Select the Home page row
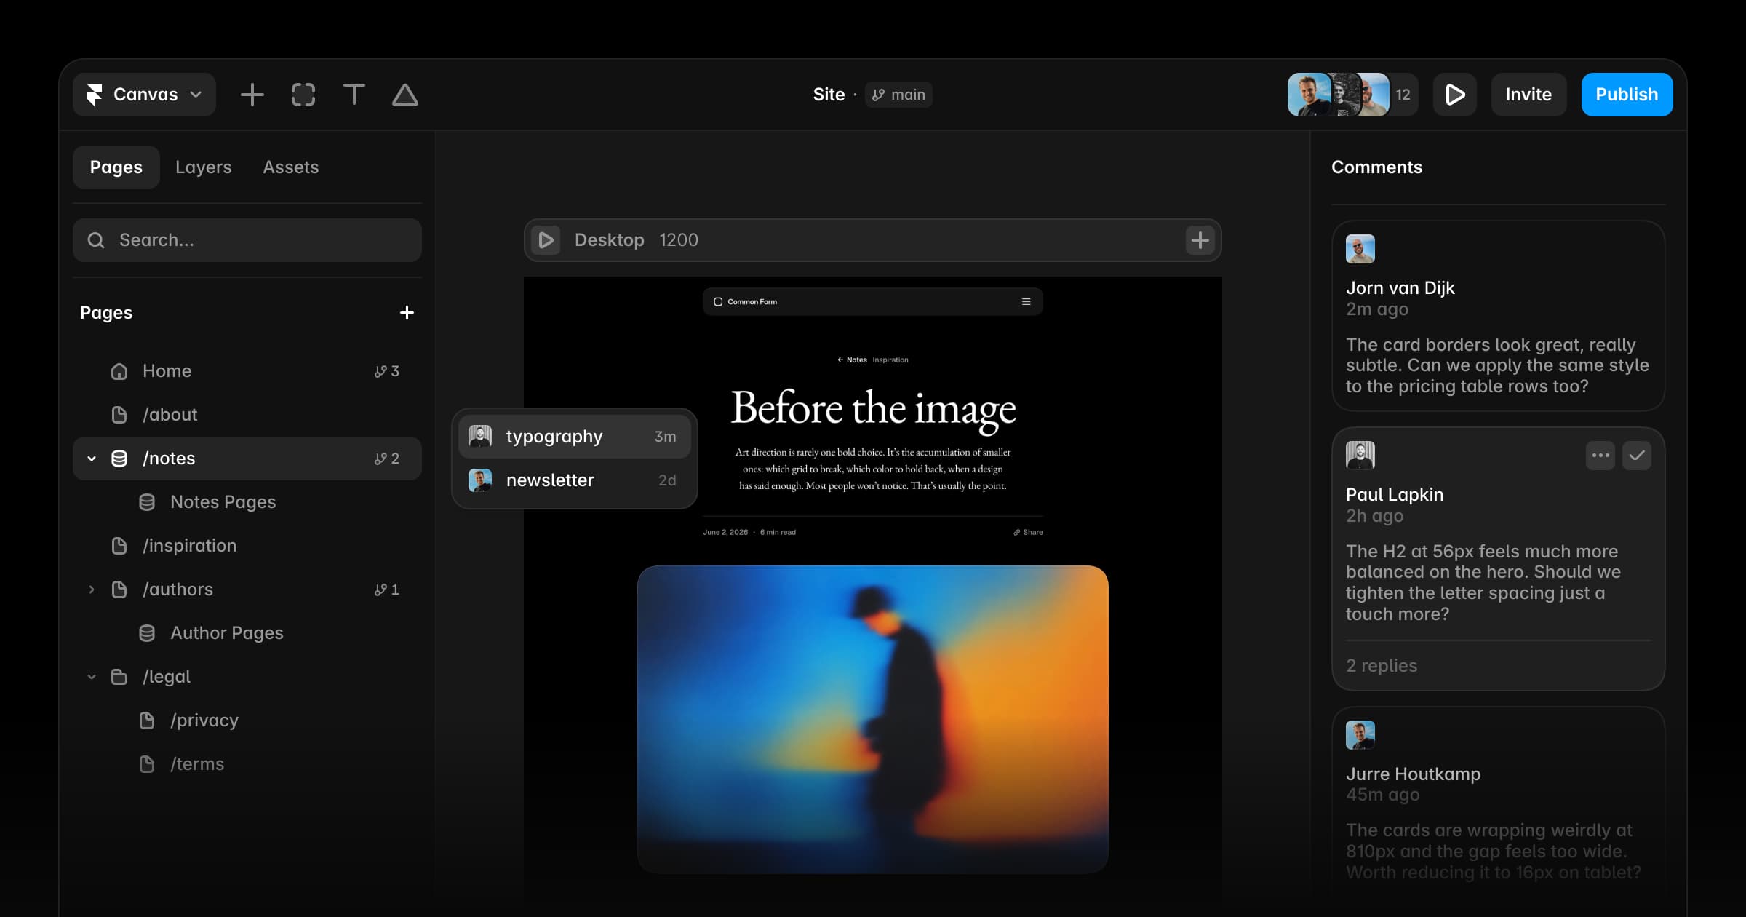Viewport: 1746px width, 917px height. click(x=247, y=371)
